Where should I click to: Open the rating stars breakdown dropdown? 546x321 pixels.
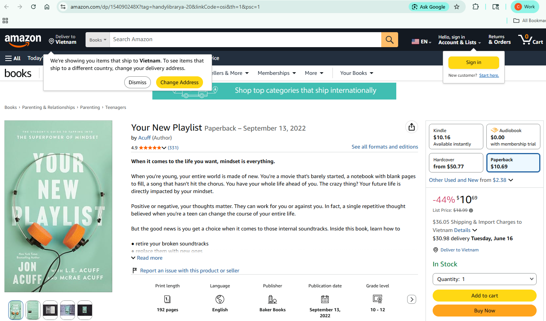tap(164, 148)
